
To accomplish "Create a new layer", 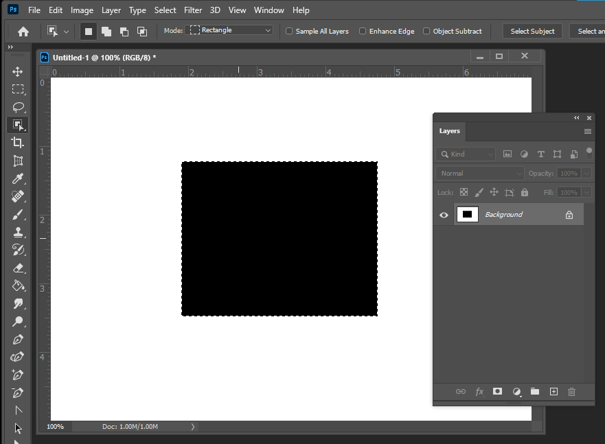I will pos(553,391).
